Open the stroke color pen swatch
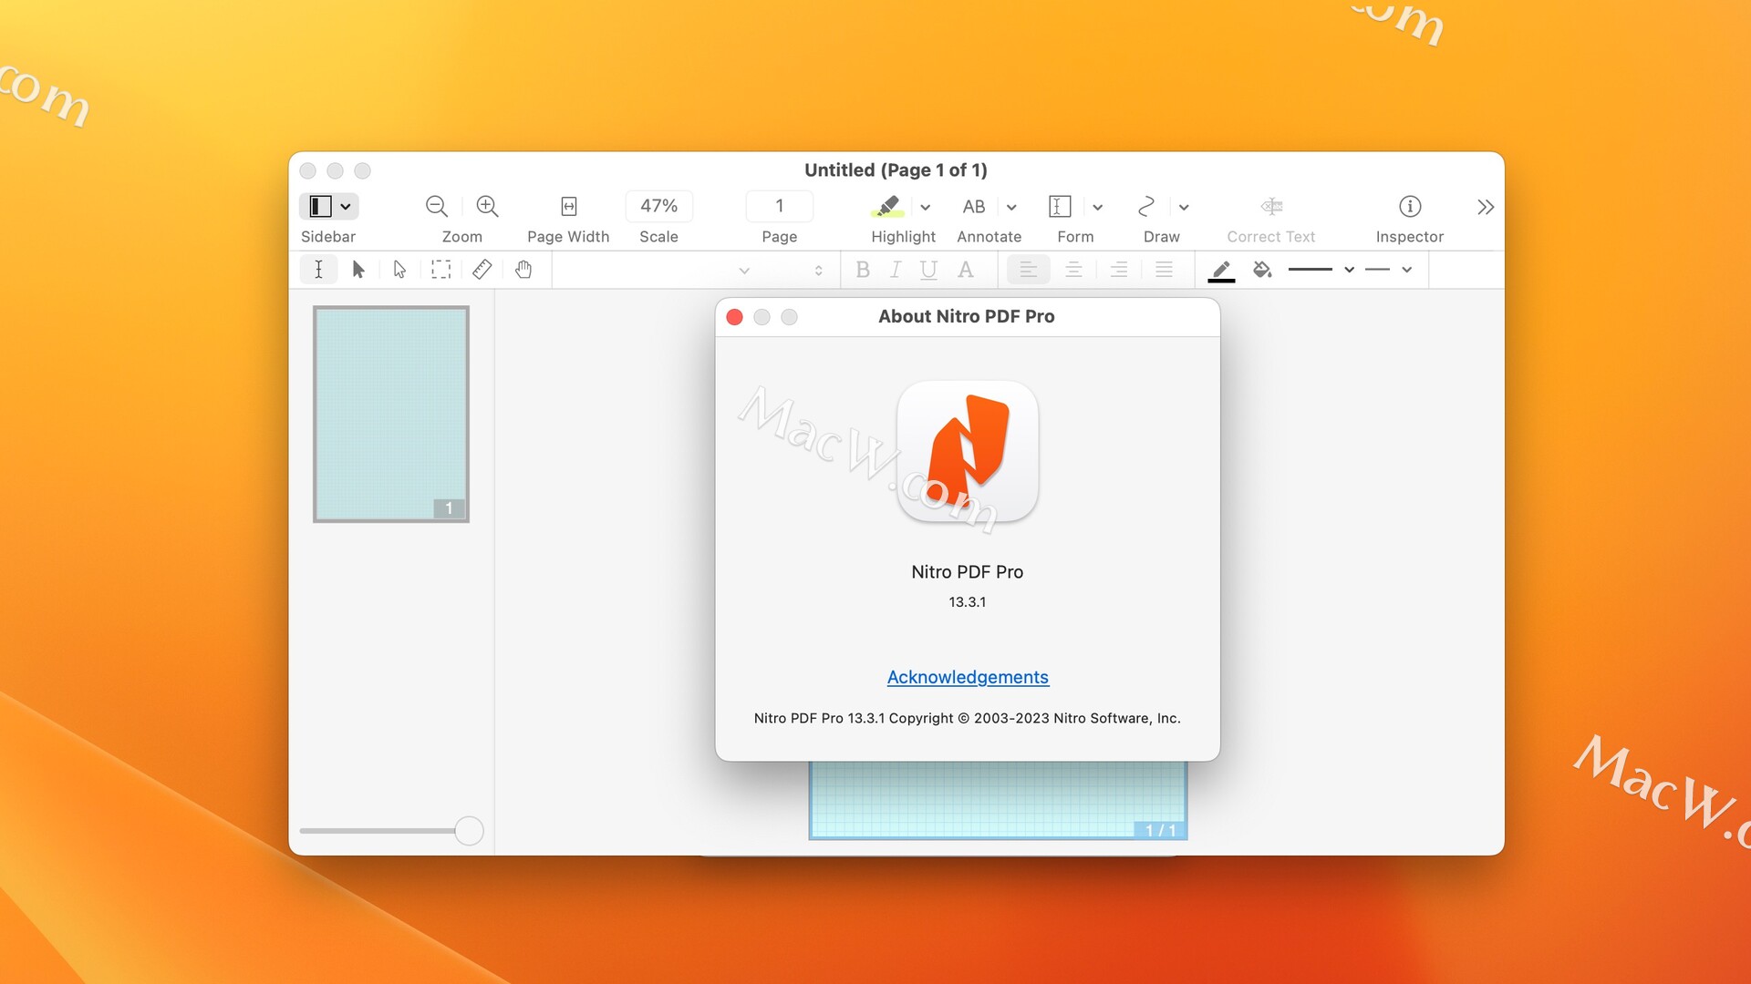Screen dimensions: 1751x984 click(x=1221, y=271)
